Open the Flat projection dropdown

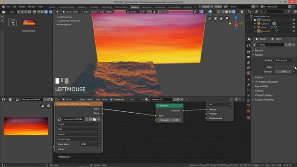tap(78, 129)
